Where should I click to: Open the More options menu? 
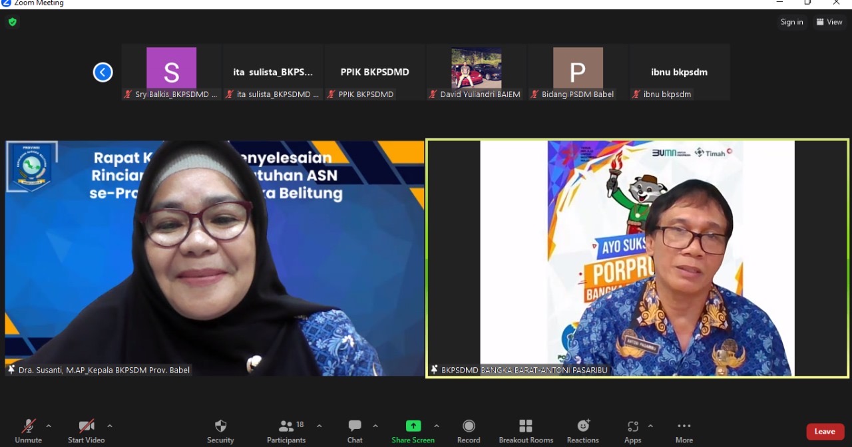coord(684,431)
